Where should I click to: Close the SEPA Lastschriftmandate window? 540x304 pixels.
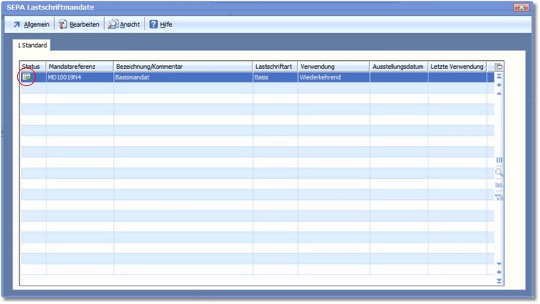(521, 7)
